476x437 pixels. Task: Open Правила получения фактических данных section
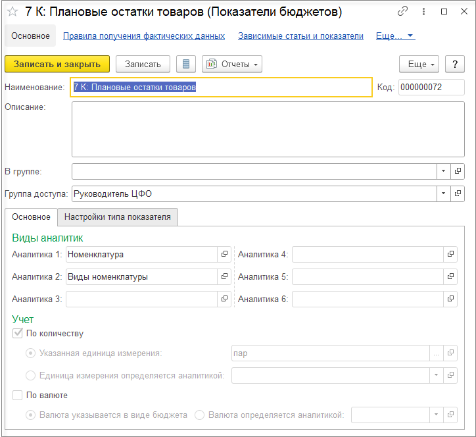pyautogui.click(x=144, y=36)
